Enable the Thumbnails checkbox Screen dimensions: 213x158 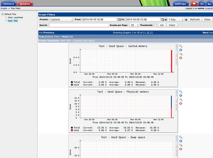click(155, 25)
